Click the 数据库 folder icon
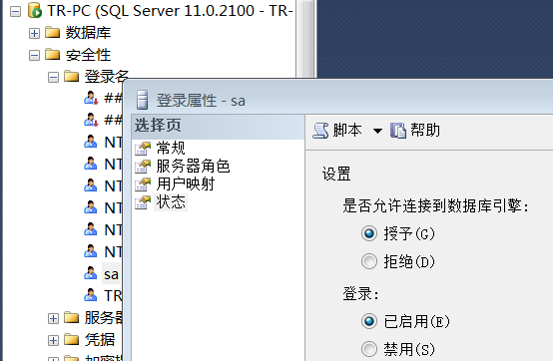The image size is (553, 361). [x=53, y=32]
